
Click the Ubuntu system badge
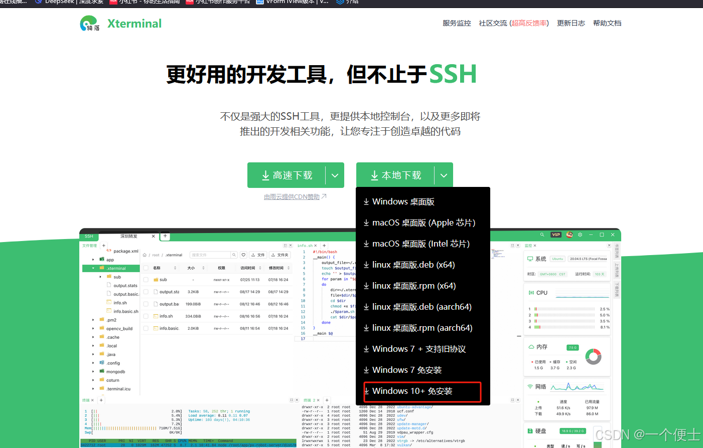pyautogui.click(x=557, y=259)
